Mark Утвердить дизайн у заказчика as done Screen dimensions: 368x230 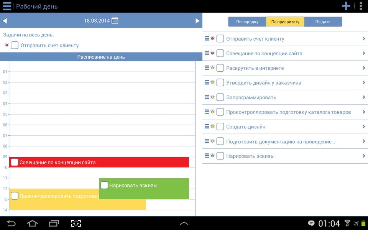220,83
